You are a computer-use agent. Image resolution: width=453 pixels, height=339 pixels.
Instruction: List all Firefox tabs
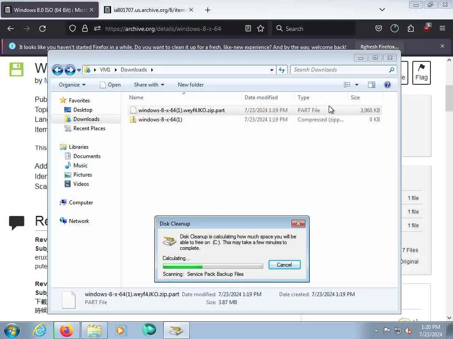pos(382,10)
